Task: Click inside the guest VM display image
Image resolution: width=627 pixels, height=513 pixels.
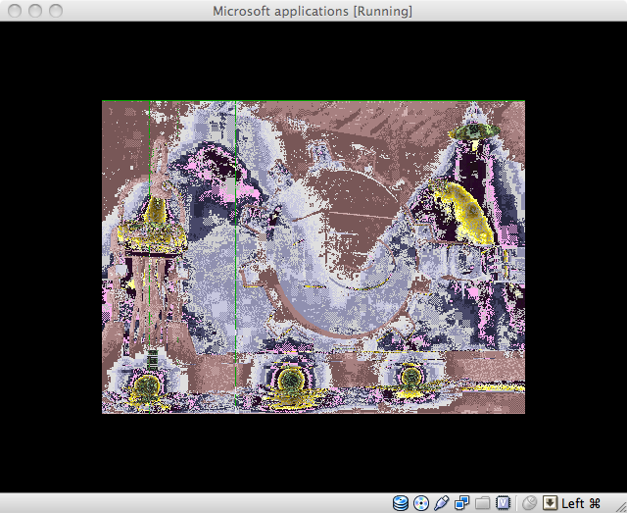Action: click(x=313, y=257)
